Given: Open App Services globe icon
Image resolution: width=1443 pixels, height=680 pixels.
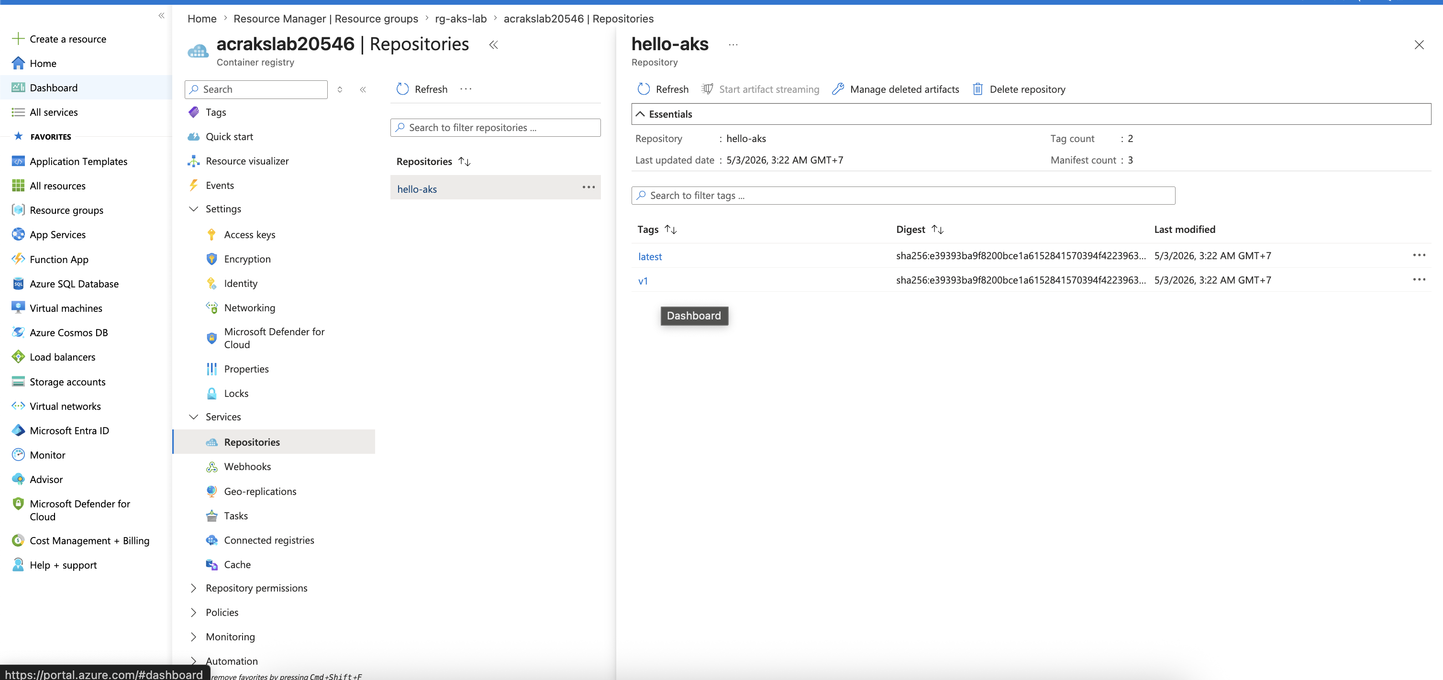Looking at the screenshot, I should click(18, 234).
